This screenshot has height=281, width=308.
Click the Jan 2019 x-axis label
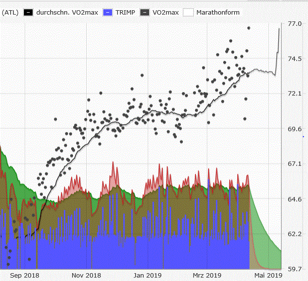tap(148, 275)
